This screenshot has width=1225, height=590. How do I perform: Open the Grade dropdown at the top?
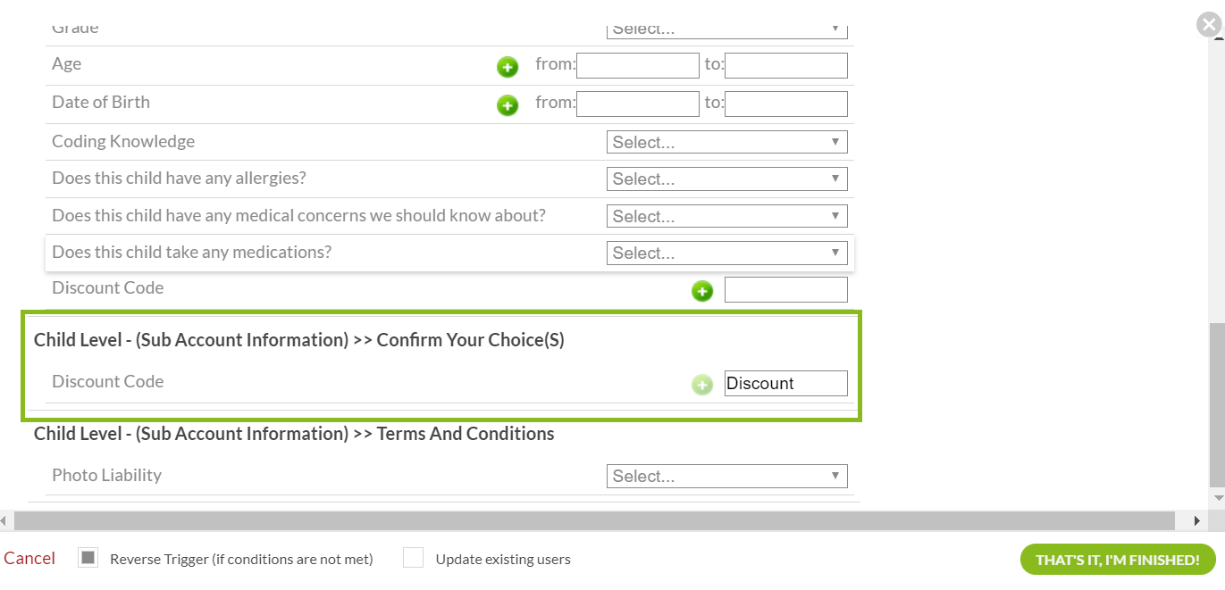(x=726, y=29)
